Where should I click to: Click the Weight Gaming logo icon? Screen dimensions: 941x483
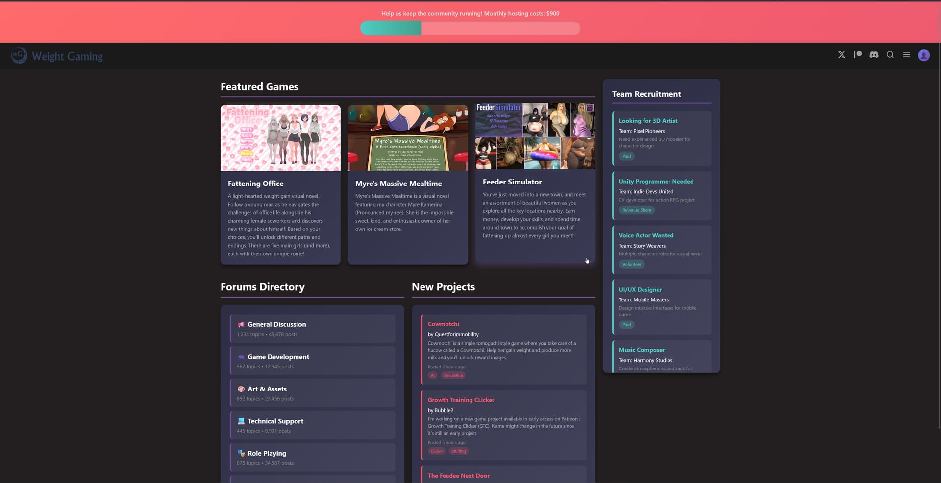tap(19, 55)
